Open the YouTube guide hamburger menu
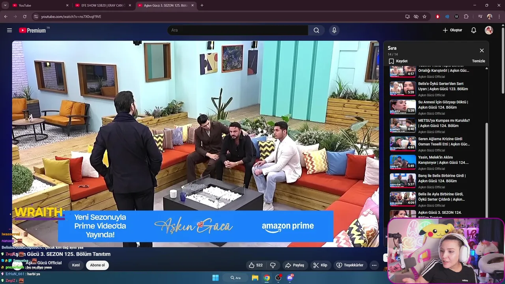Viewport: 505px width, 284px height. pyautogui.click(x=9, y=30)
